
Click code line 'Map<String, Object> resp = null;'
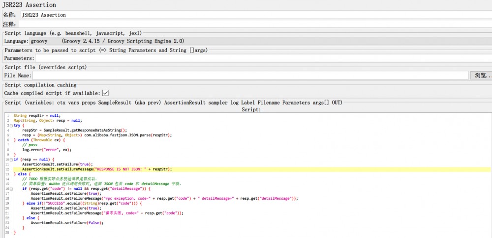(x=48, y=121)
